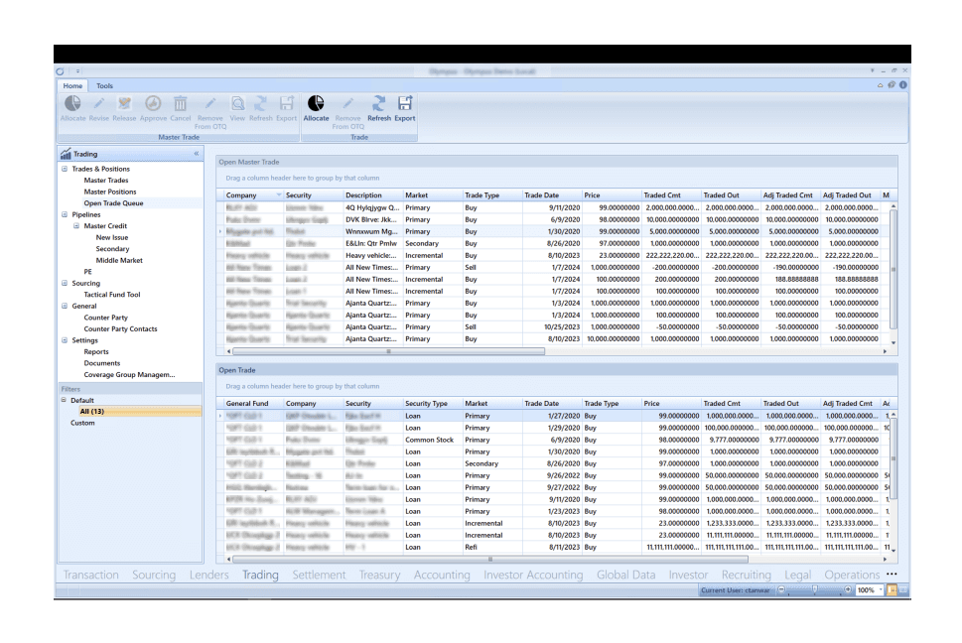
Task: Select Middle Market tree item
Action: pos(119,261)
